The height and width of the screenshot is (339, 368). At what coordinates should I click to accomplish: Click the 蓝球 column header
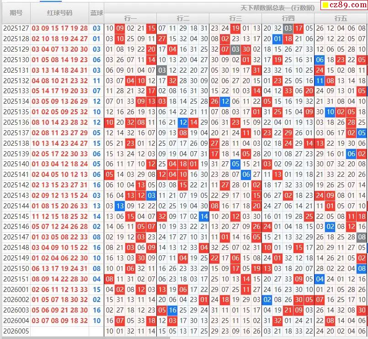96,13
